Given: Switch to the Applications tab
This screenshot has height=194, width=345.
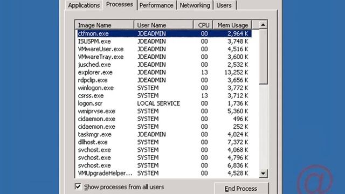Looking at the screenshot, I should pos(84,5).
